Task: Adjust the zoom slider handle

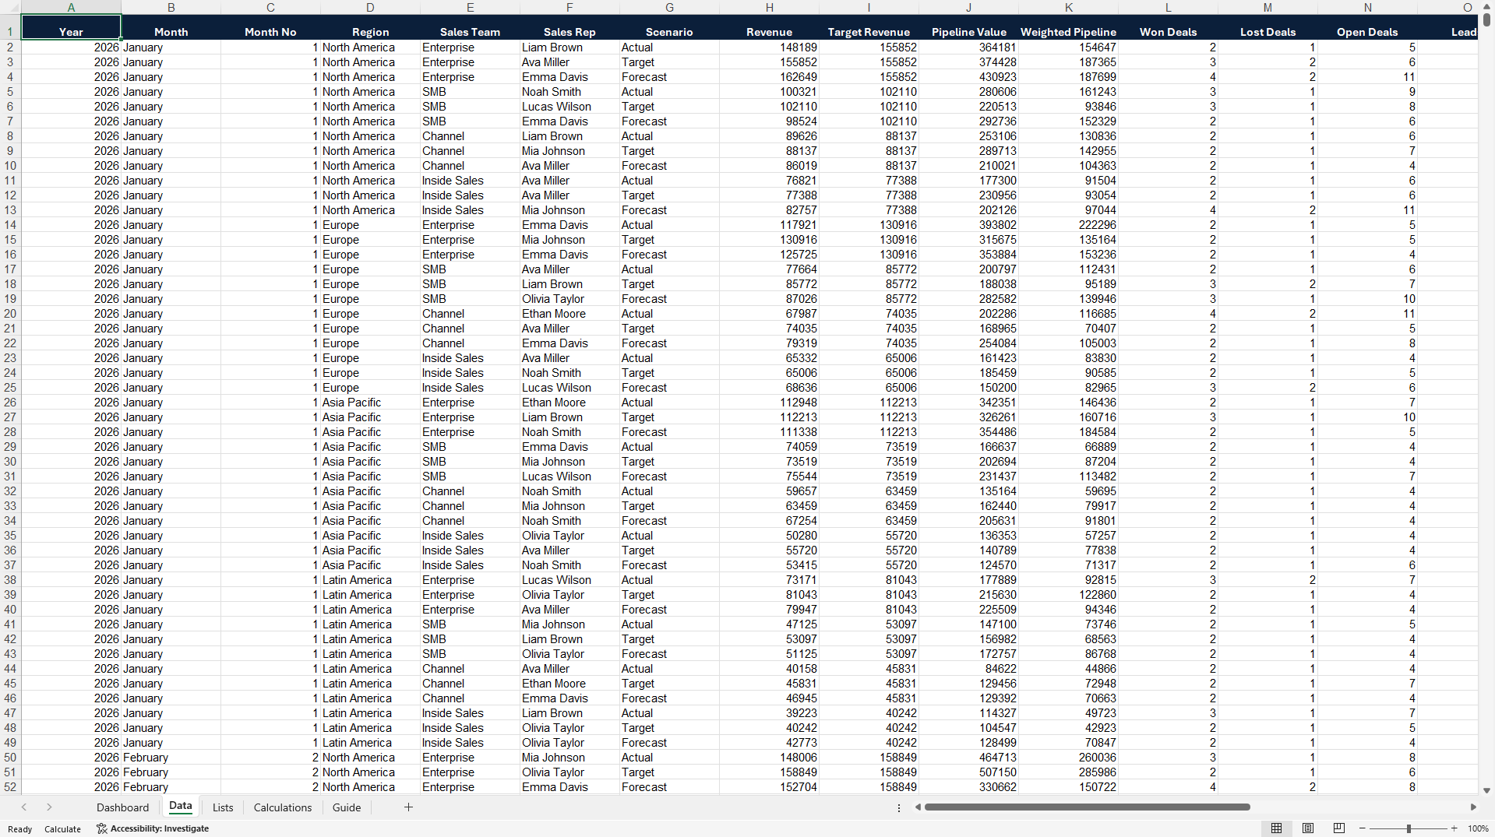Action: point(1409,828)
